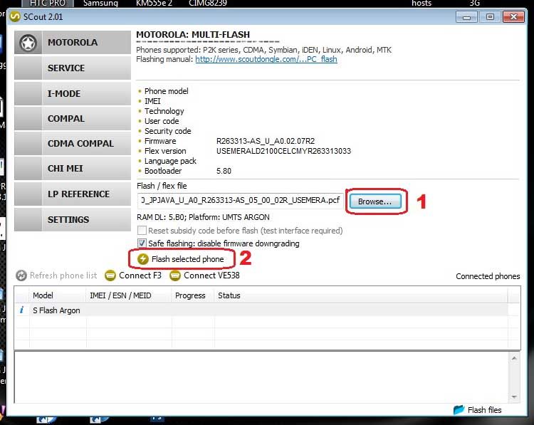Click the log scrollbar down arrow
Viewport: 534px width, 425px height.
pos(514,397)
